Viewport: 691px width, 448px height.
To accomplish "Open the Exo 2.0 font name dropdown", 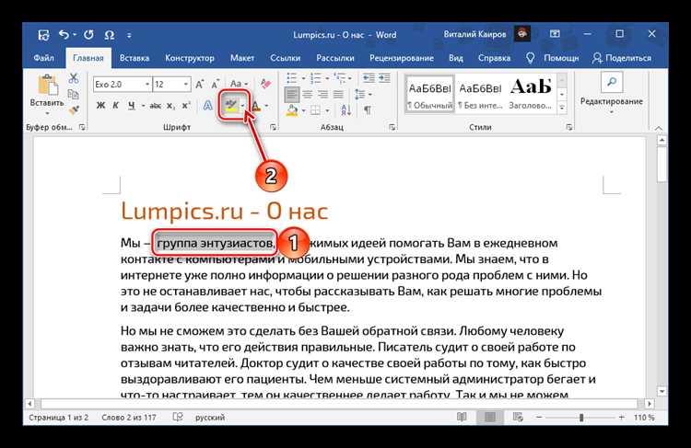I will tap(147, 84).
